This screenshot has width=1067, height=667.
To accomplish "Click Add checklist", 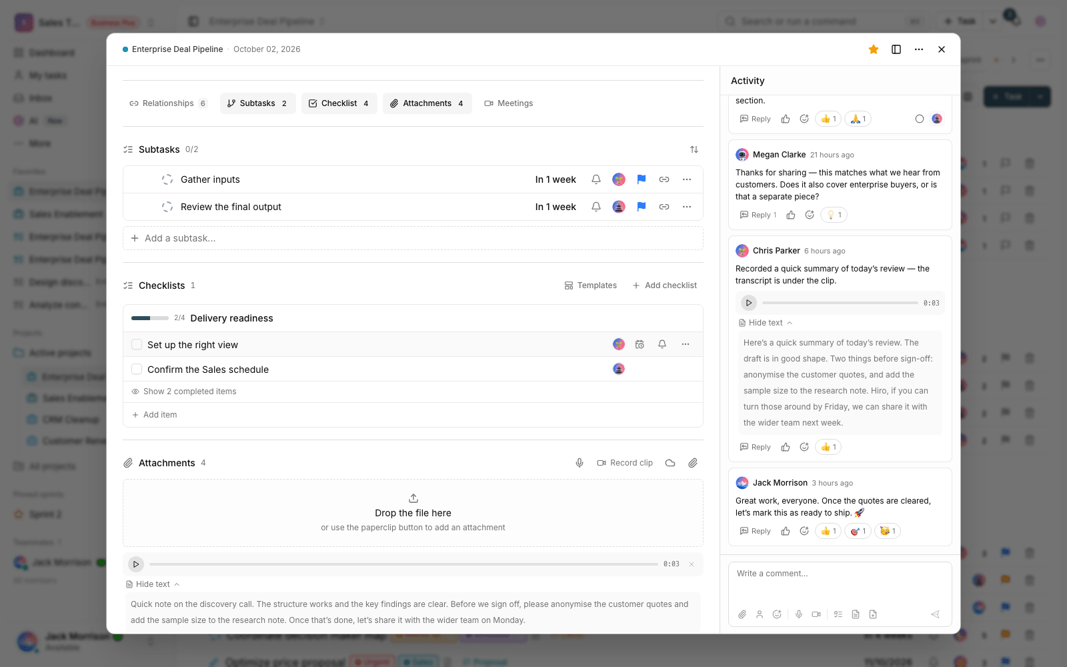I will [665, 285].
